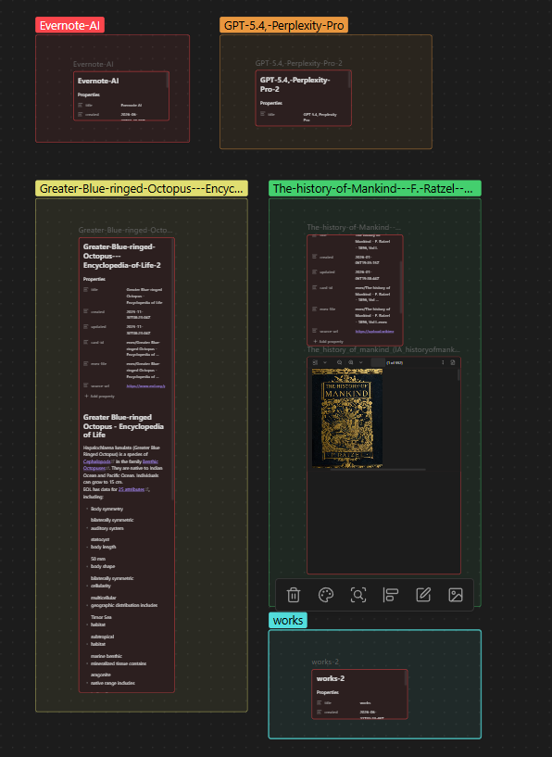The width and height of the screenshot is (552, 757).
Task: Toggle the PDF sidebar icon
Action: coord(315,362)
